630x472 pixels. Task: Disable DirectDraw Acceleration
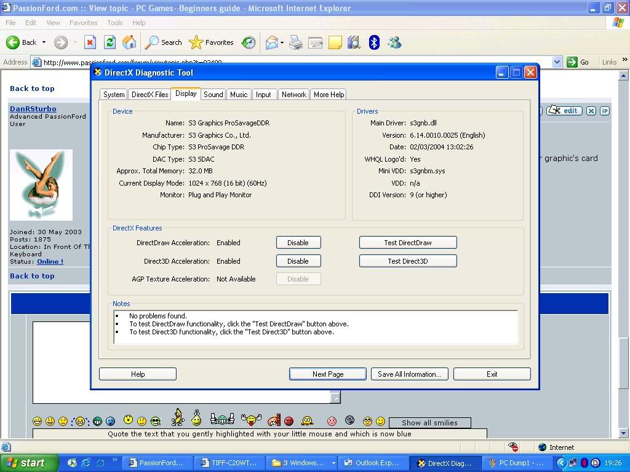pos(298,242)
